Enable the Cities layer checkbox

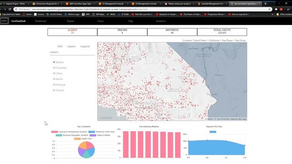click(54, 73)
